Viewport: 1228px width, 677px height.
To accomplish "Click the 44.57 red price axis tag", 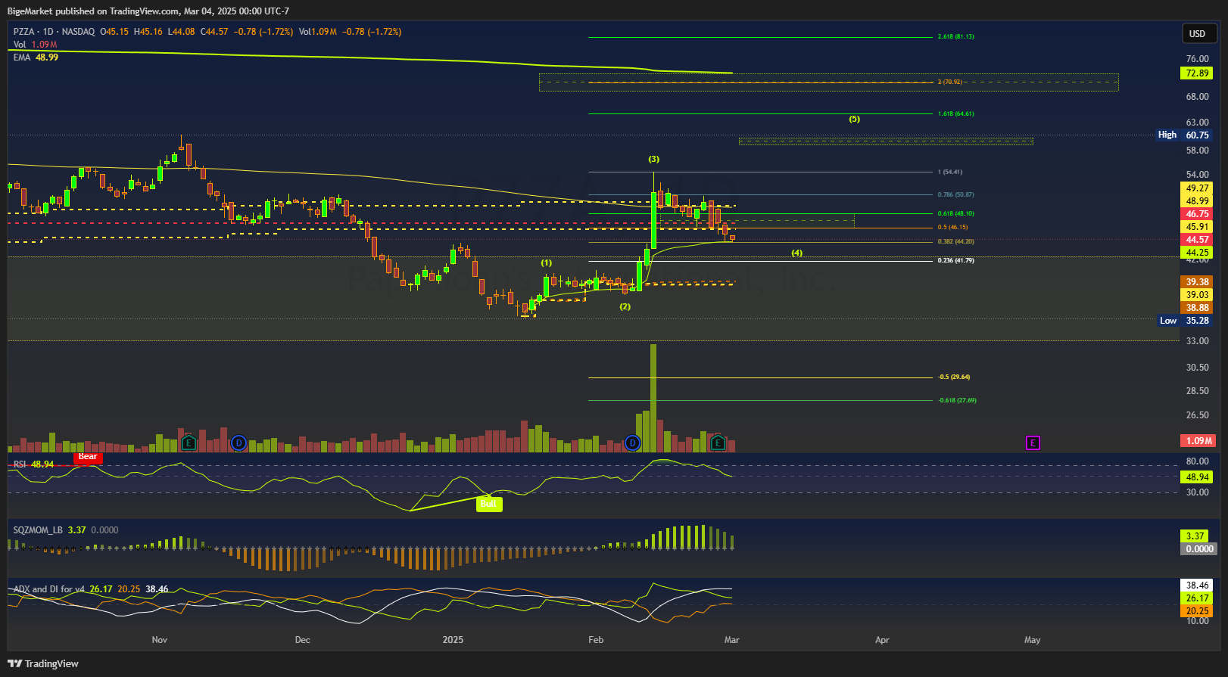I will [x=1196, y=240].
